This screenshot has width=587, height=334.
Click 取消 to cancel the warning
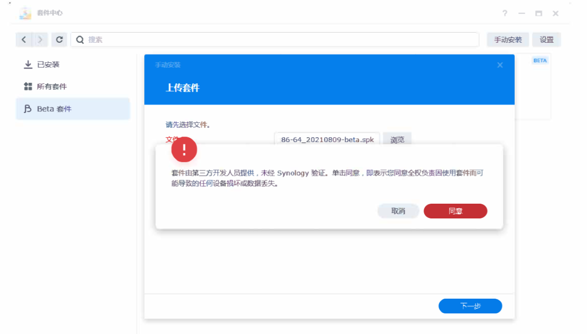[398, 211]
